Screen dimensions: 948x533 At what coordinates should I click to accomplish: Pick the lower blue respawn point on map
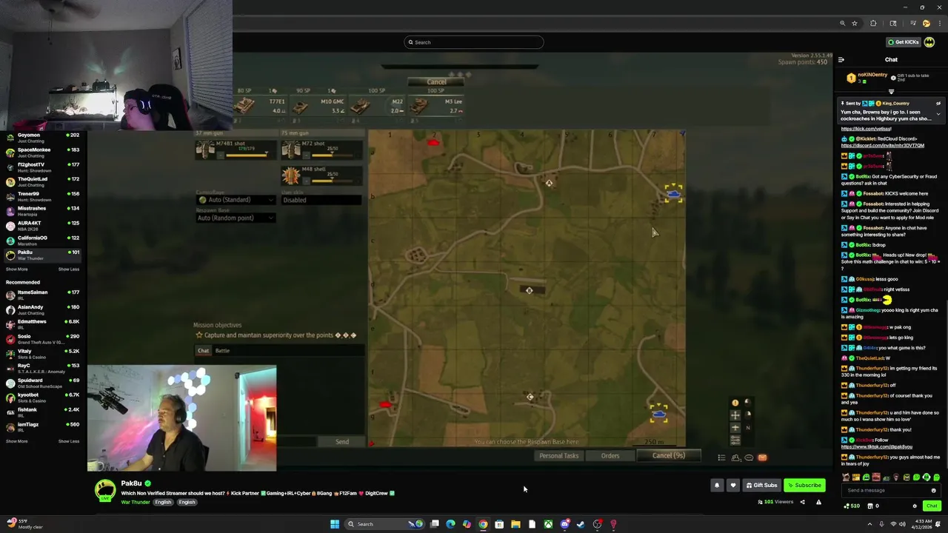658,412
